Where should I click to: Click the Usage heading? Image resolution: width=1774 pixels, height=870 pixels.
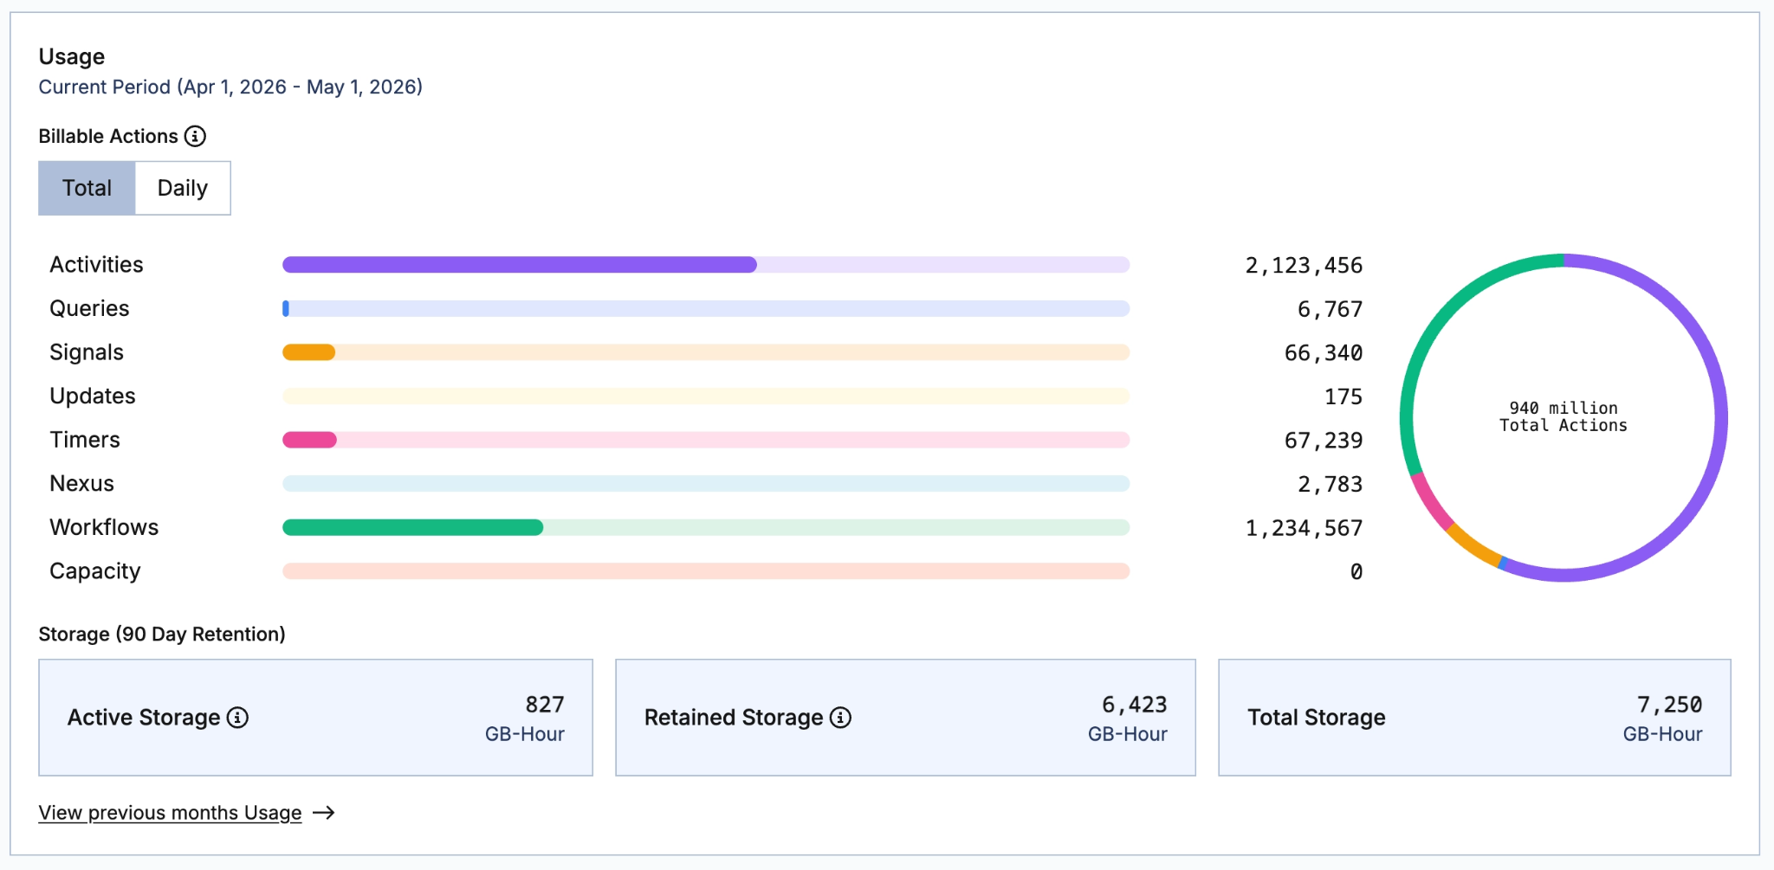(72, 56)
